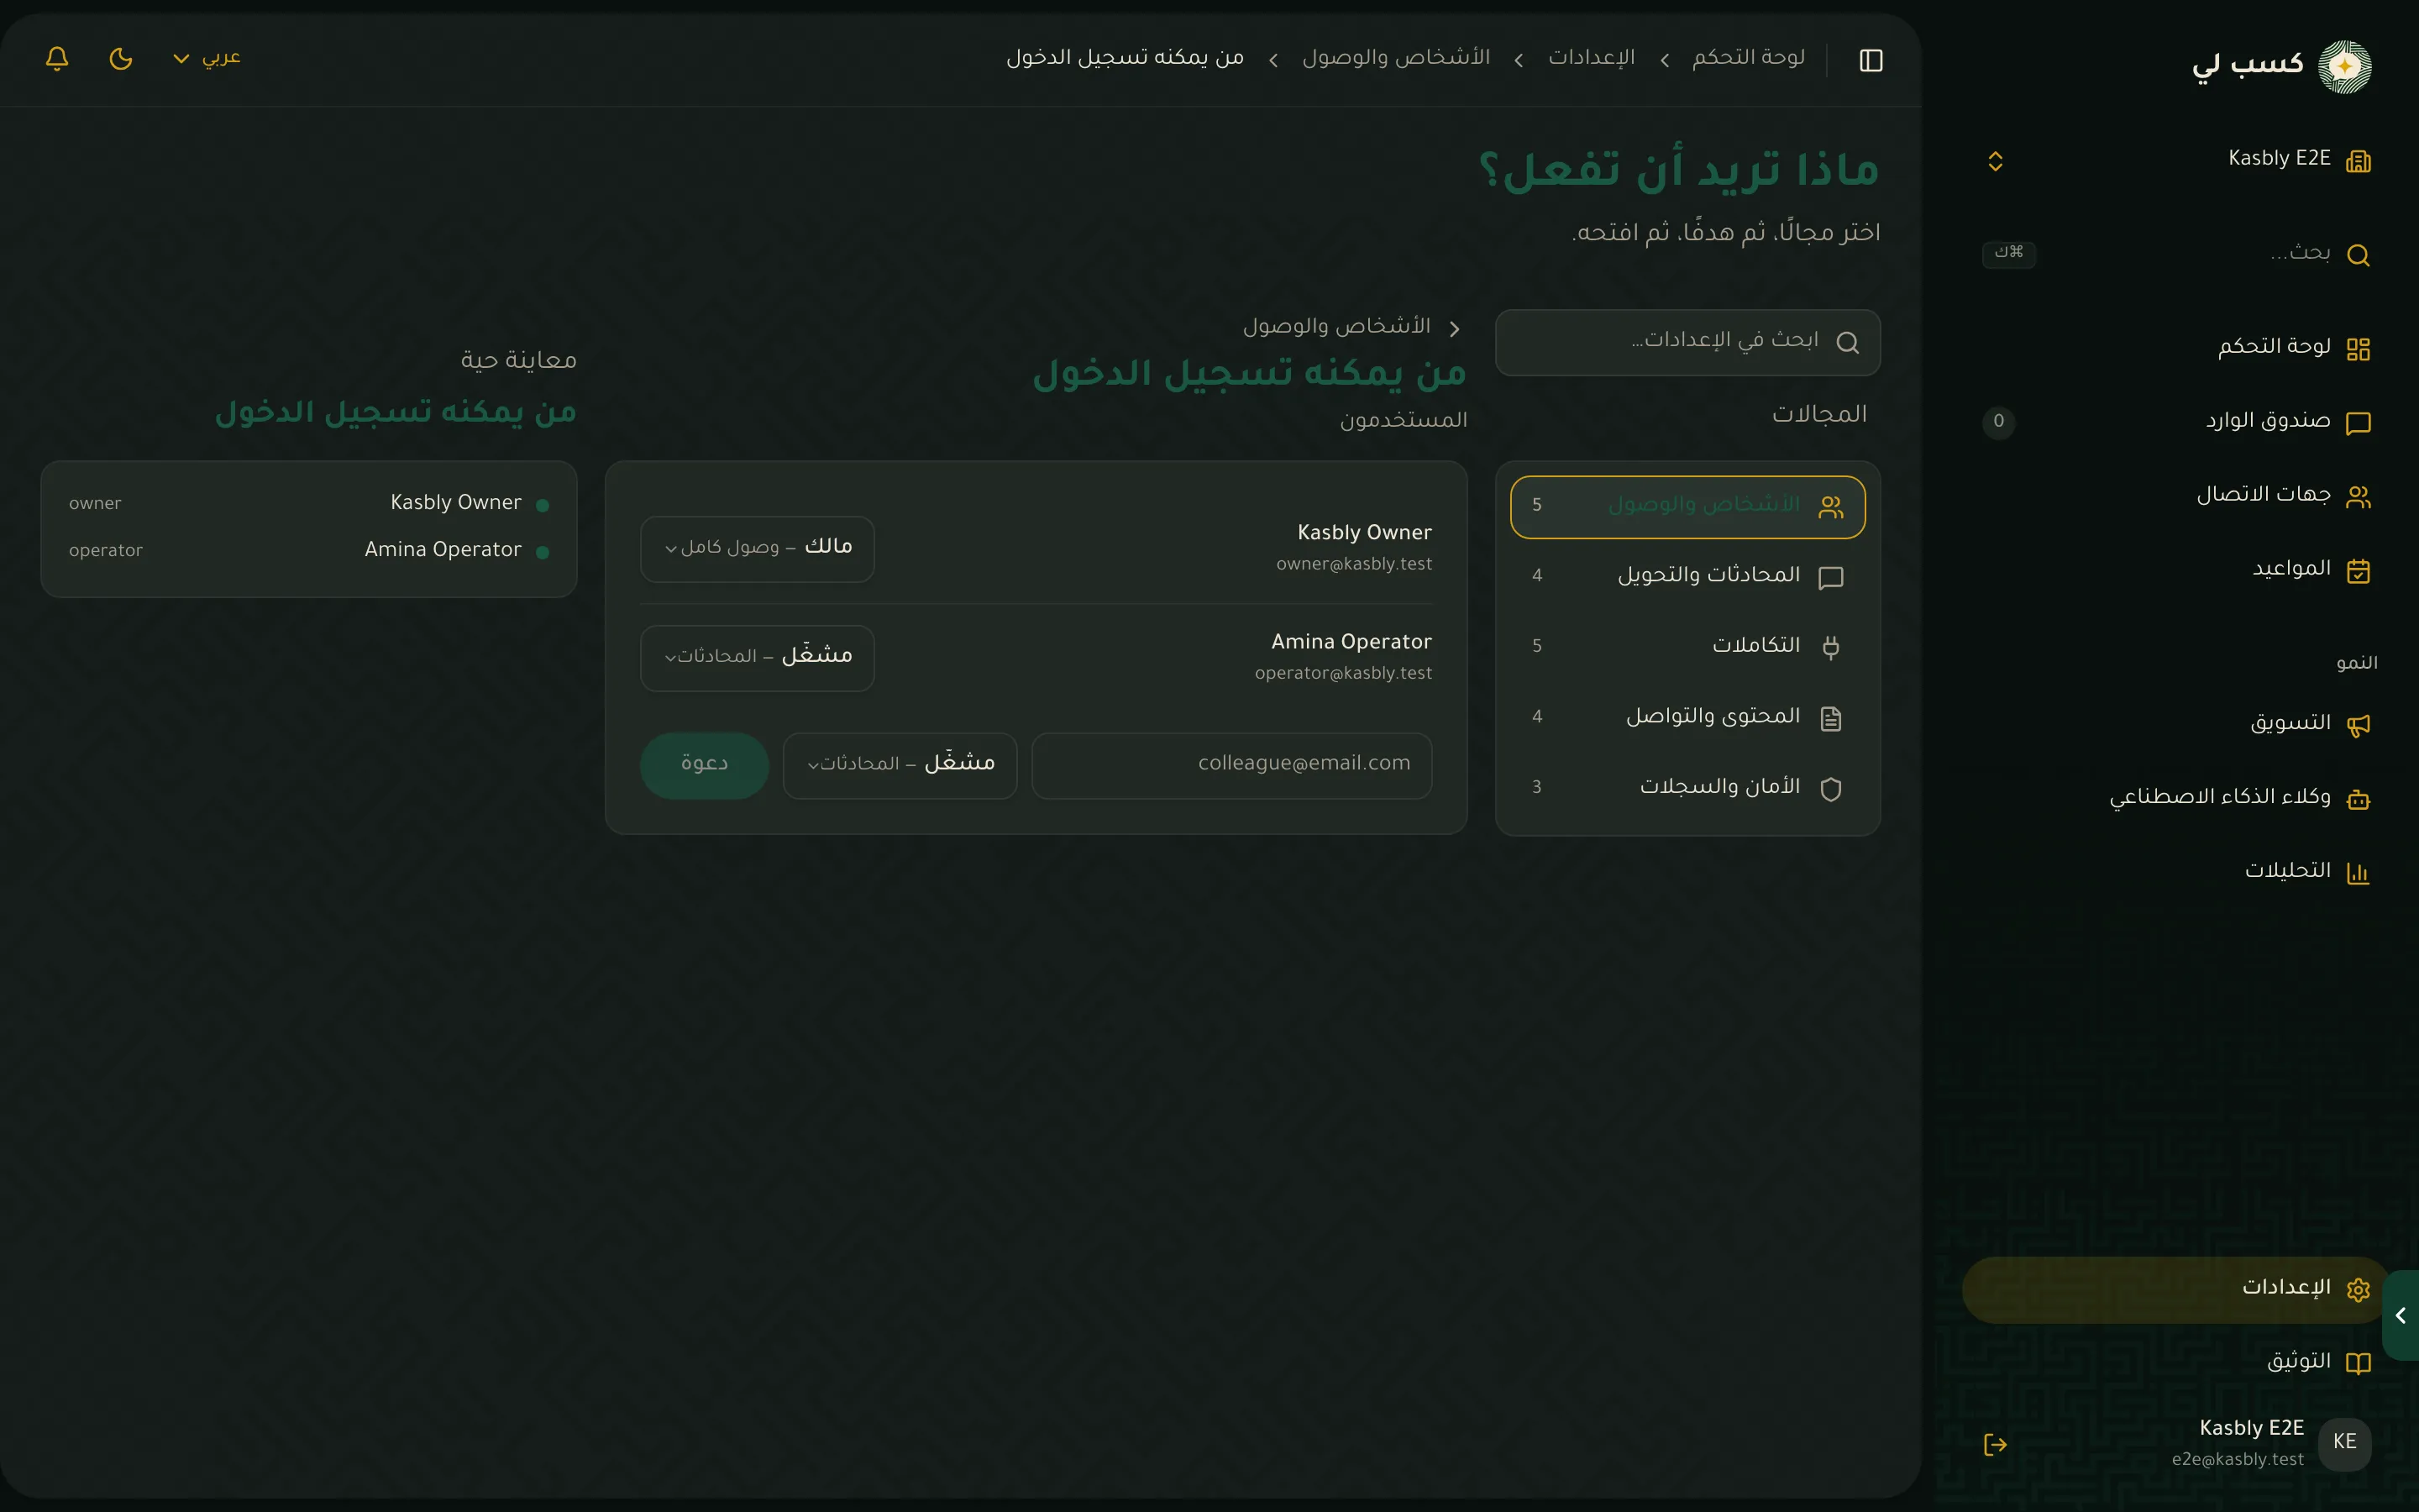Viewport: 2419px width, 1512px height.
Task: Click the plug icon for التكاملات
Action: [1831, 648]
